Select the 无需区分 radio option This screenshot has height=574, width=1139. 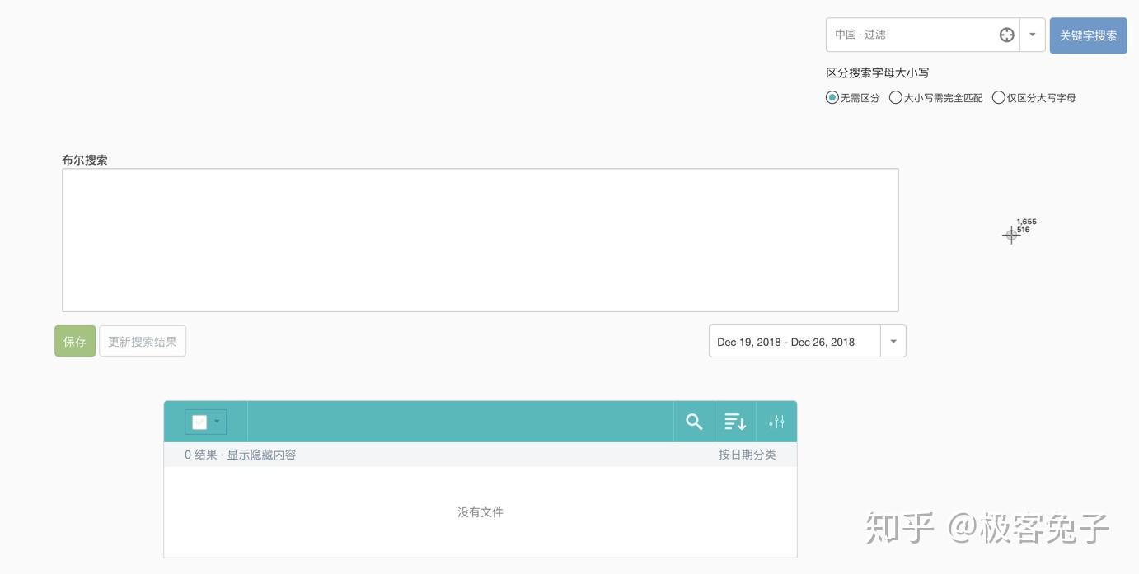(x=832, y=98)
